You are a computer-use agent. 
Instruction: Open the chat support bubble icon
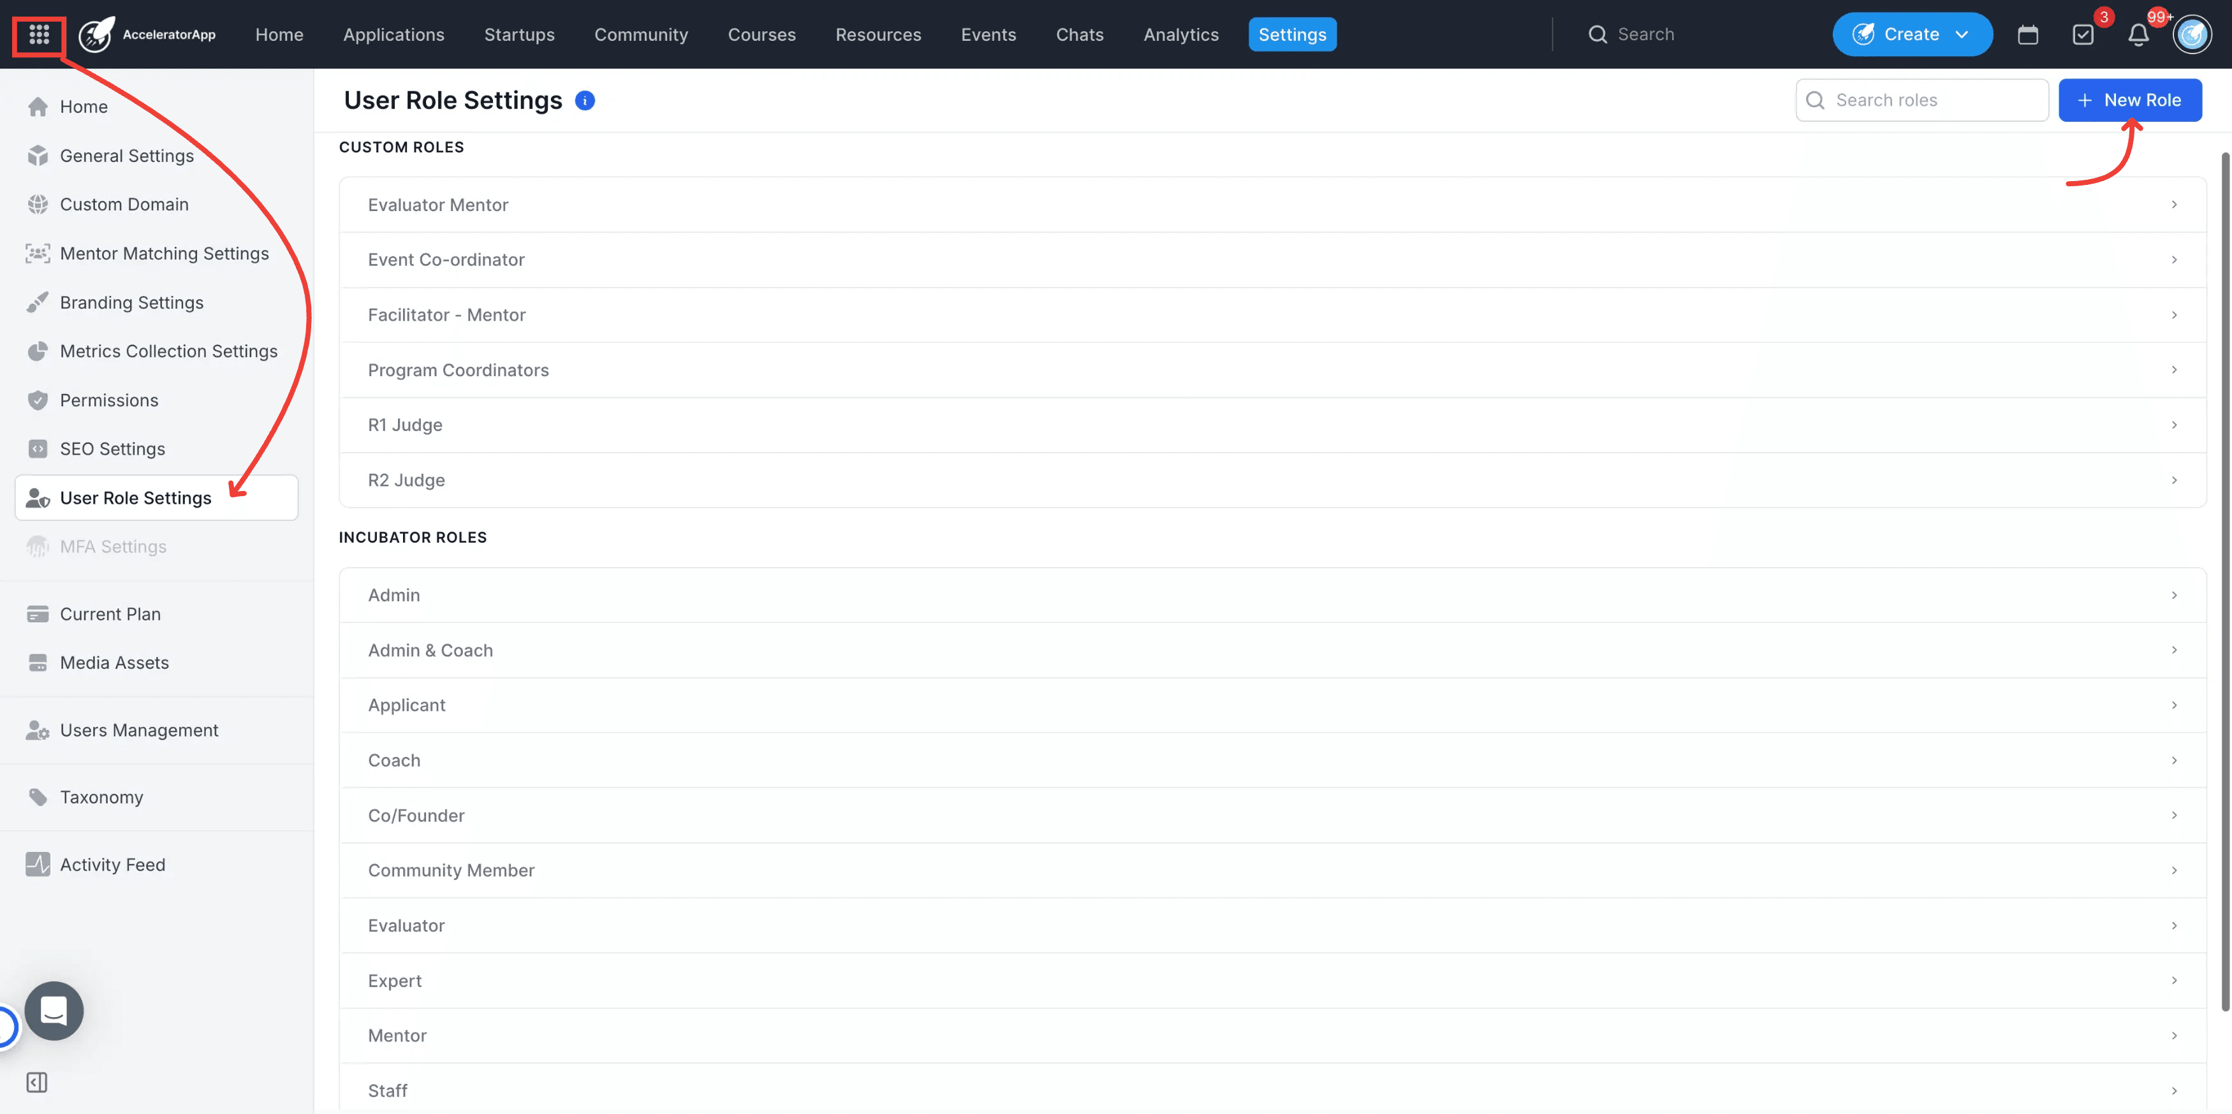point(54,1010)
